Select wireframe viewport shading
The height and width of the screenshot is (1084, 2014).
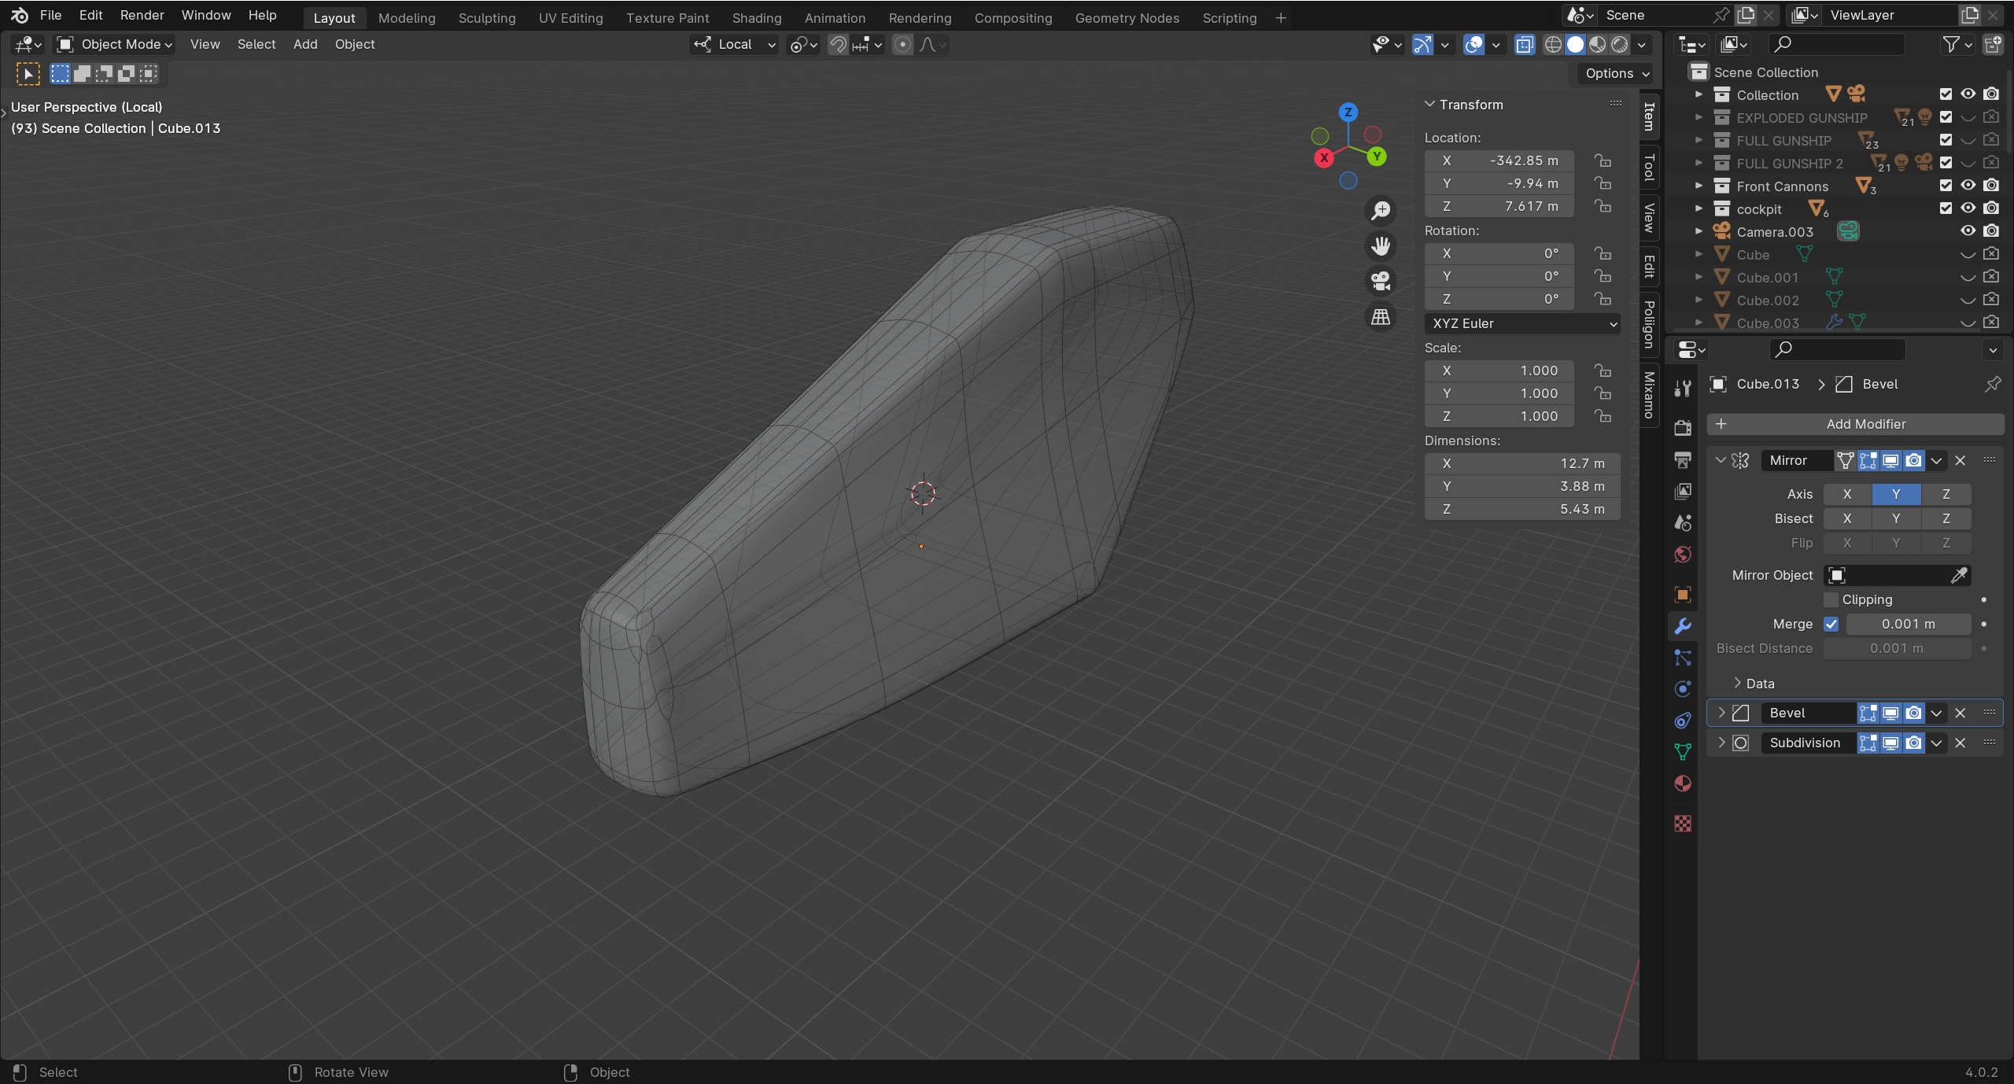[1553, 45]
